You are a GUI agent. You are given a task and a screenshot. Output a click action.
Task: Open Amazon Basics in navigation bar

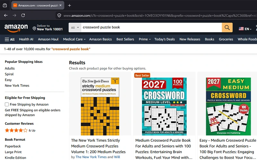click(100, 39)
